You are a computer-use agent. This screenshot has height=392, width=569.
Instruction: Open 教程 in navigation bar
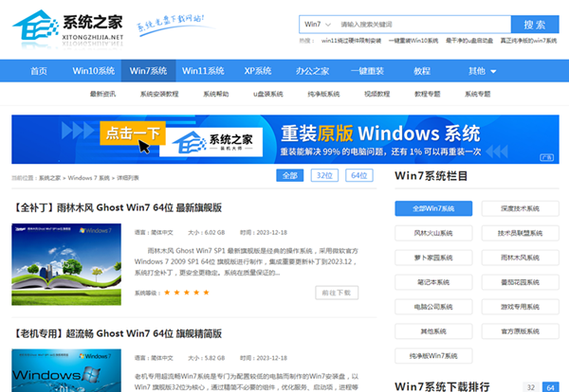tap(422, 71)
